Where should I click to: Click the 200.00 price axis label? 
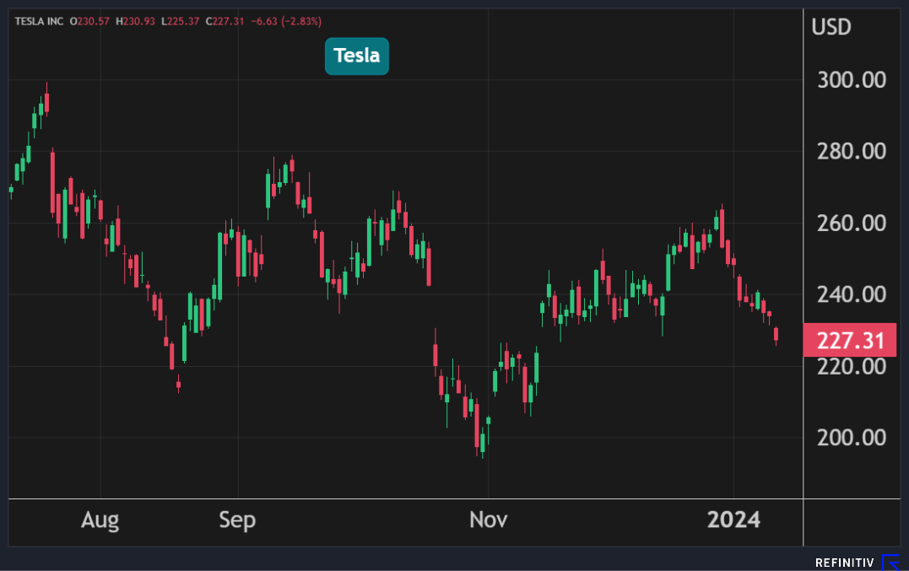(851, 438)
